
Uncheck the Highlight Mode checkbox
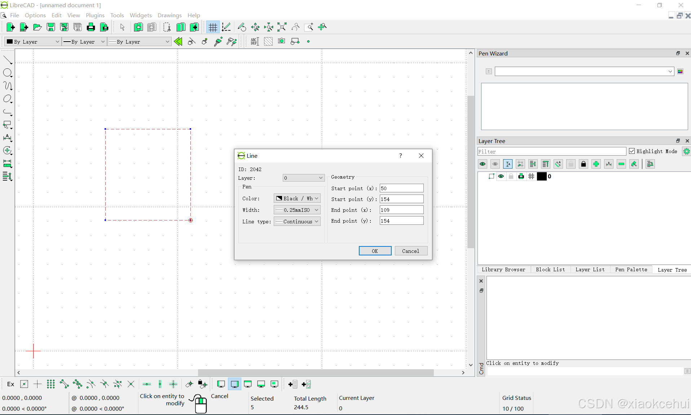tap(632, 151)
